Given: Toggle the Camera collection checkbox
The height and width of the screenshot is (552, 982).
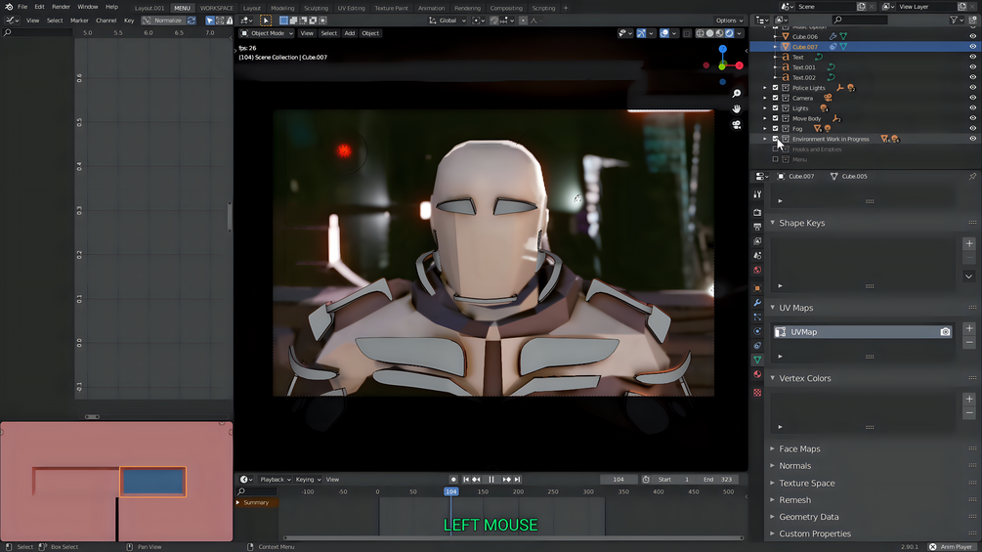Looking at the screenshot, I should point(775,98).
